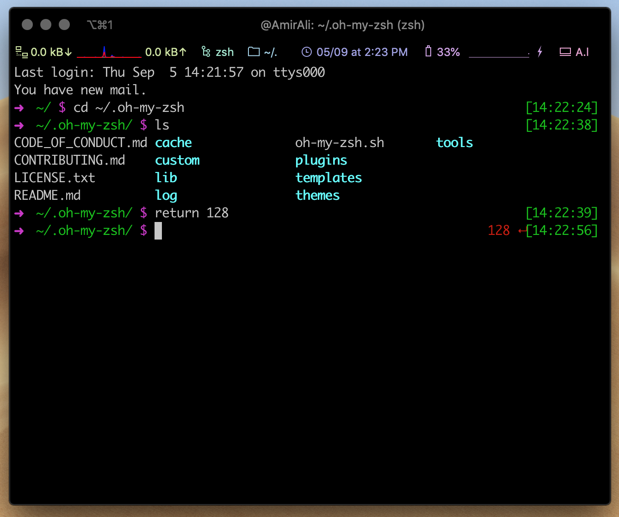
Task: Click the red 128 exit code
Action: coord(499,230)
